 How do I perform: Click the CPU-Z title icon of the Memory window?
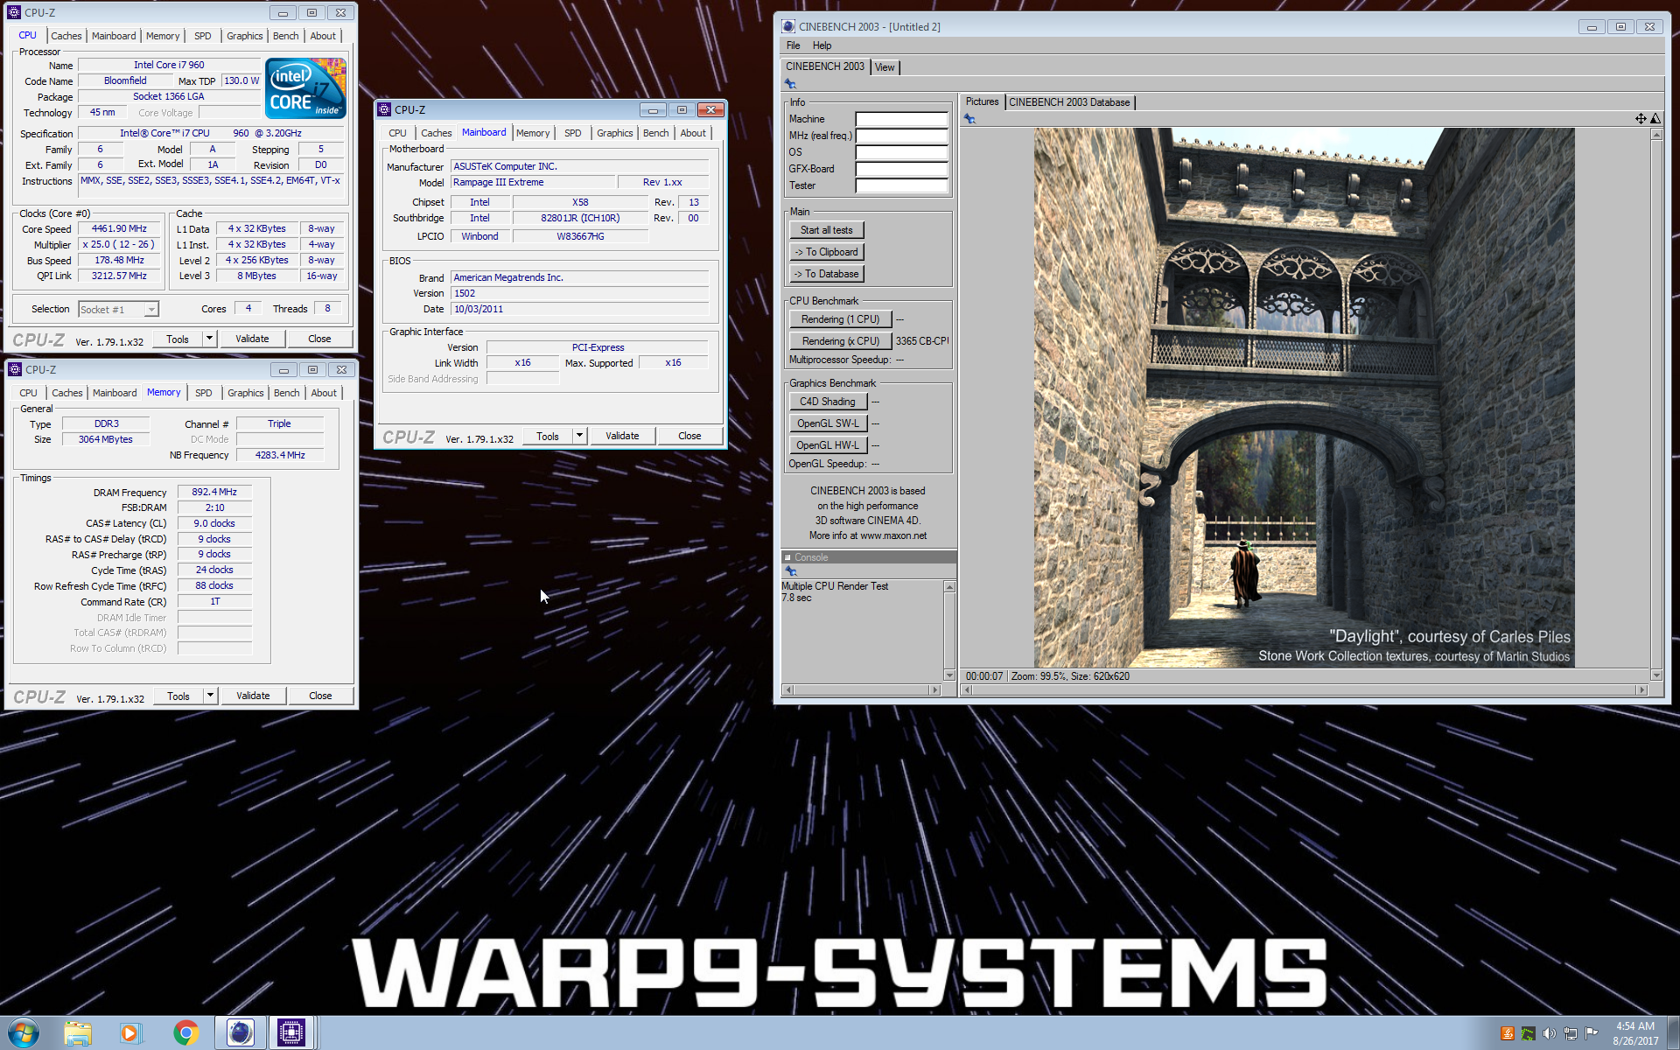pyautogui.click(x=15, y=369)
